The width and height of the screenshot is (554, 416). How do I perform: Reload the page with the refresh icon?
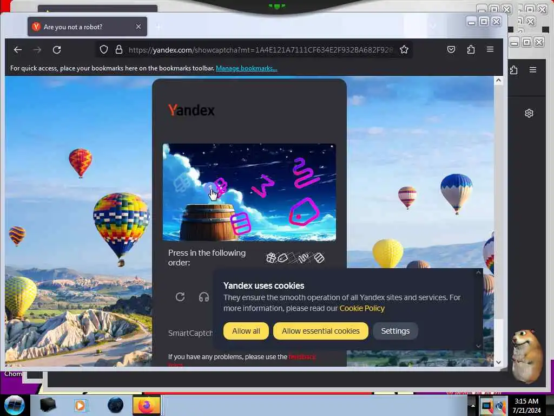57,50
